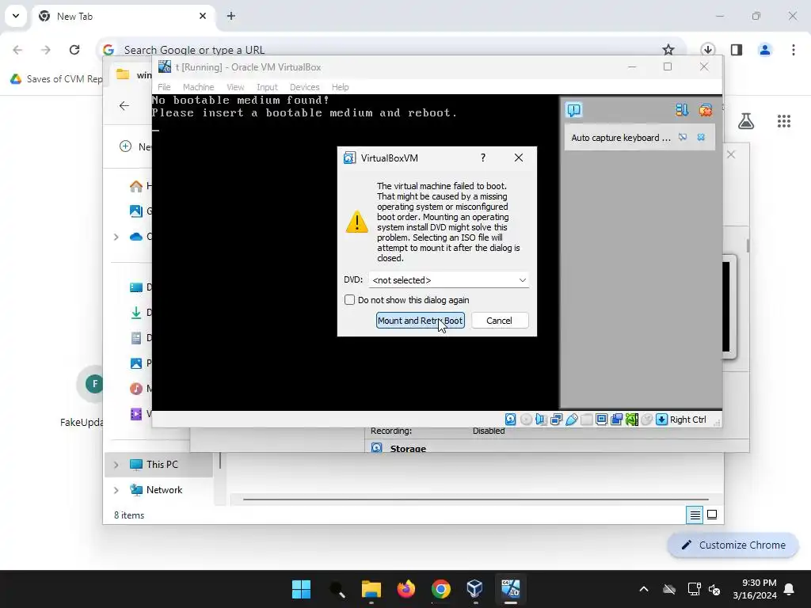Expand This PC in File Explorer

[x=116, y=465]
